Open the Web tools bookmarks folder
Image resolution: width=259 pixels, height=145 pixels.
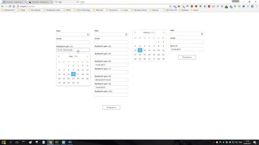tap(98, 10)
